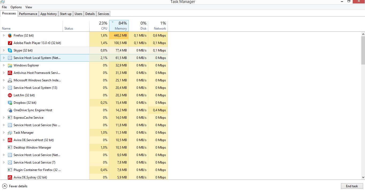The height and width of the screenshot is (191, 365).
Task: Click the OneDrive Sync Engine Host icon
Action: [x=10, y=110]
